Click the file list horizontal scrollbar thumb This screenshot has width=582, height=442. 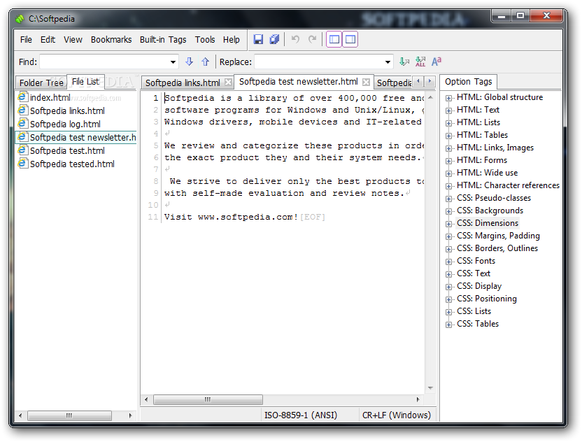click(x=69, y=415)
